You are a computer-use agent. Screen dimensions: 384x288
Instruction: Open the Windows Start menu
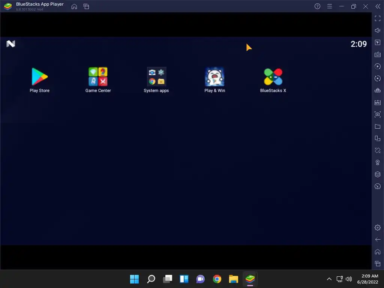pyautogui.click(x=134, y=279)
